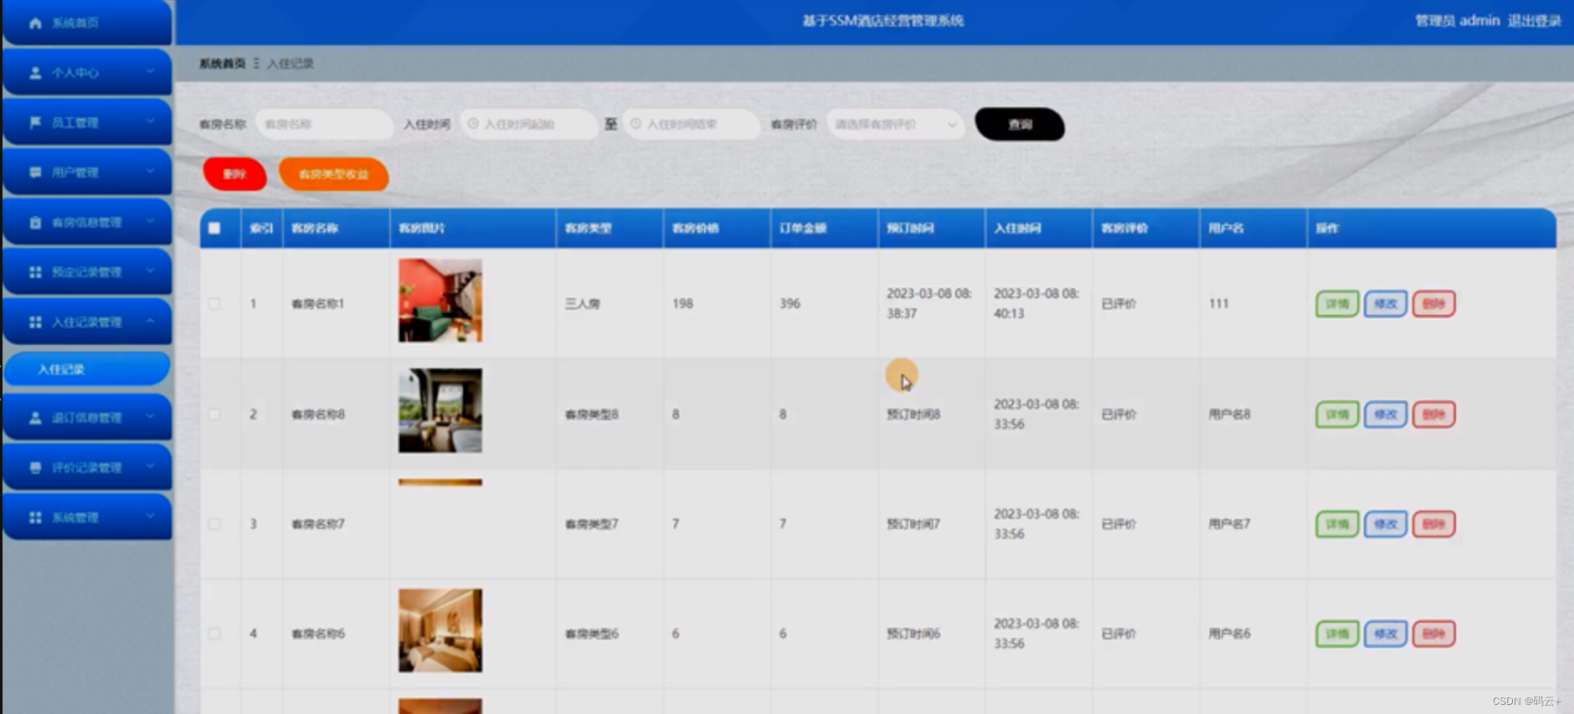
Task: Click the icon beside 评价记录管理
Action: (35, 467)
